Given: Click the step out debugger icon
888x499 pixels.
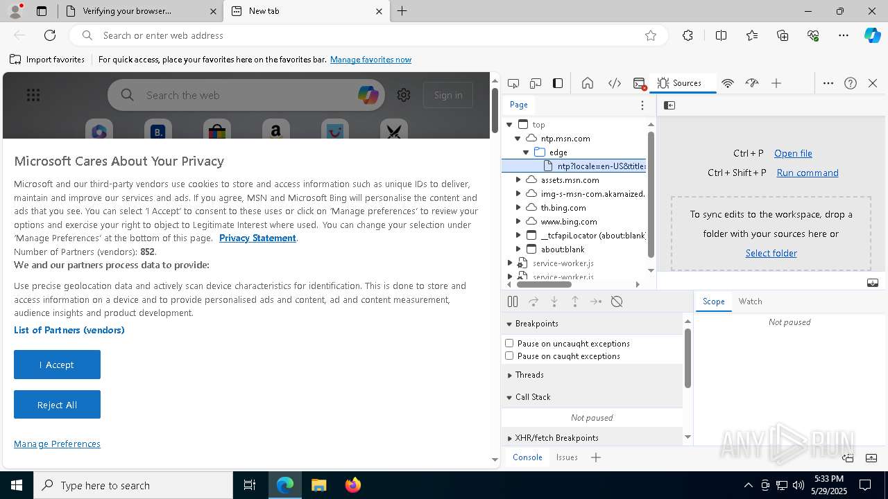Looking at the screenshot, I should pyautogui.click(x=575, y=301).
